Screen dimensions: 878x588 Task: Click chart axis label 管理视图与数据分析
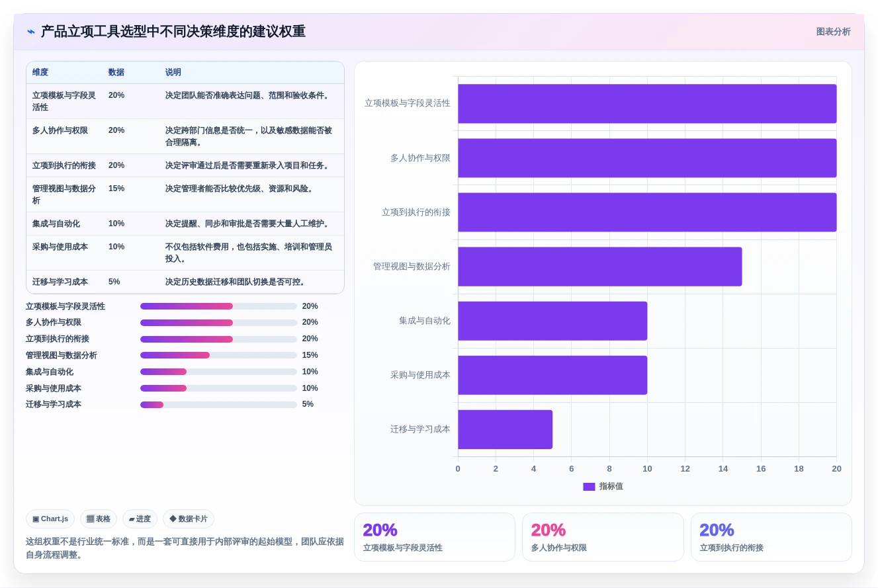[x=412, y=267]
